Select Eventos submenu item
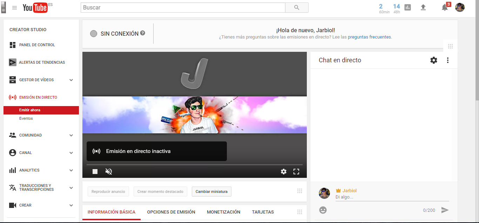Viewport: 479px width, 223px height. (26, 118)
